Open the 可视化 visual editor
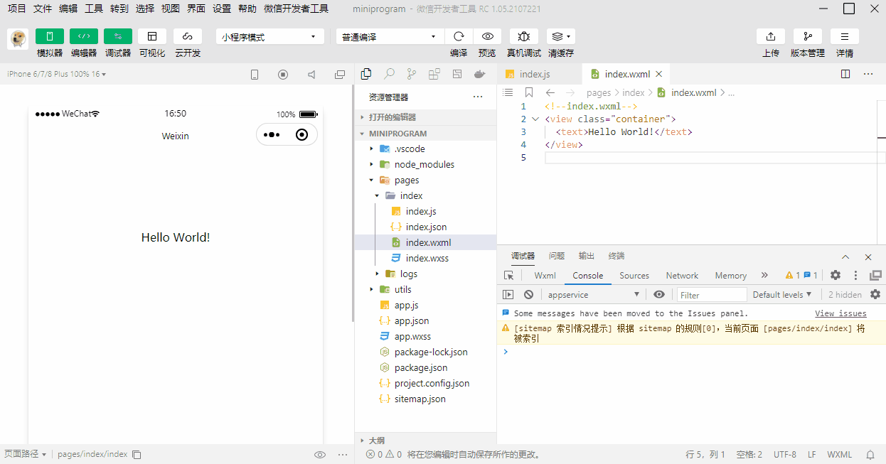 [x=152, y=36]
